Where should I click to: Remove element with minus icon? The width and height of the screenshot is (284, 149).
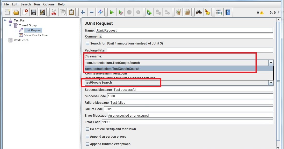point(92,12)
